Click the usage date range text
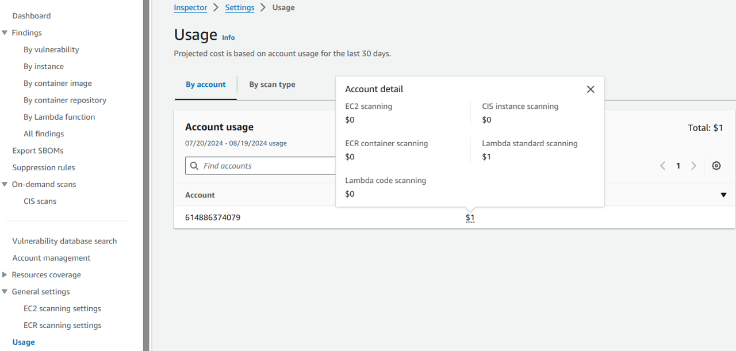The height and width of the screenshot is (351, 736). tap(236, 143)
